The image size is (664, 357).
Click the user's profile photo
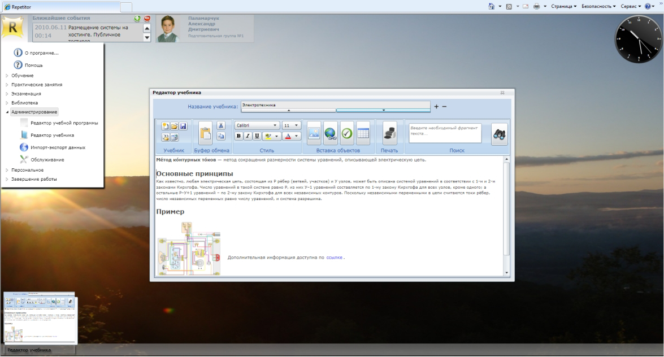click(168, 29)
